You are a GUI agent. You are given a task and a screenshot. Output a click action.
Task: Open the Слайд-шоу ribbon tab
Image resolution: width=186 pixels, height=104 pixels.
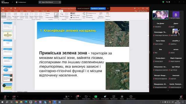click(x=44, y=11)
